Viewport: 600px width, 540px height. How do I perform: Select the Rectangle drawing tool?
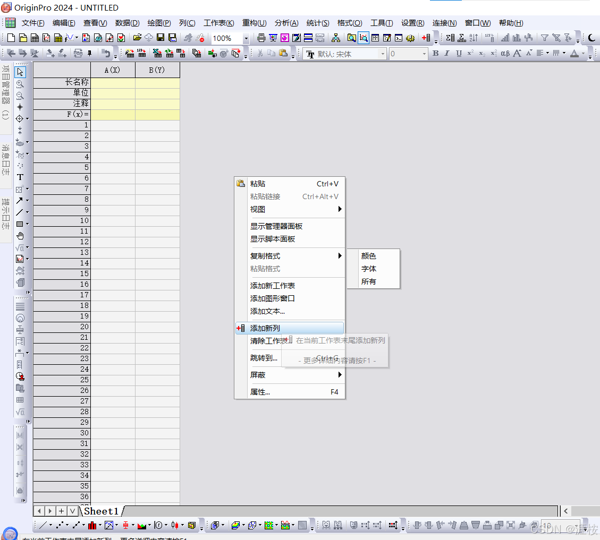[20, 224]
